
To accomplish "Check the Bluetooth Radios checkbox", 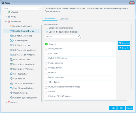I will (46, 49).
